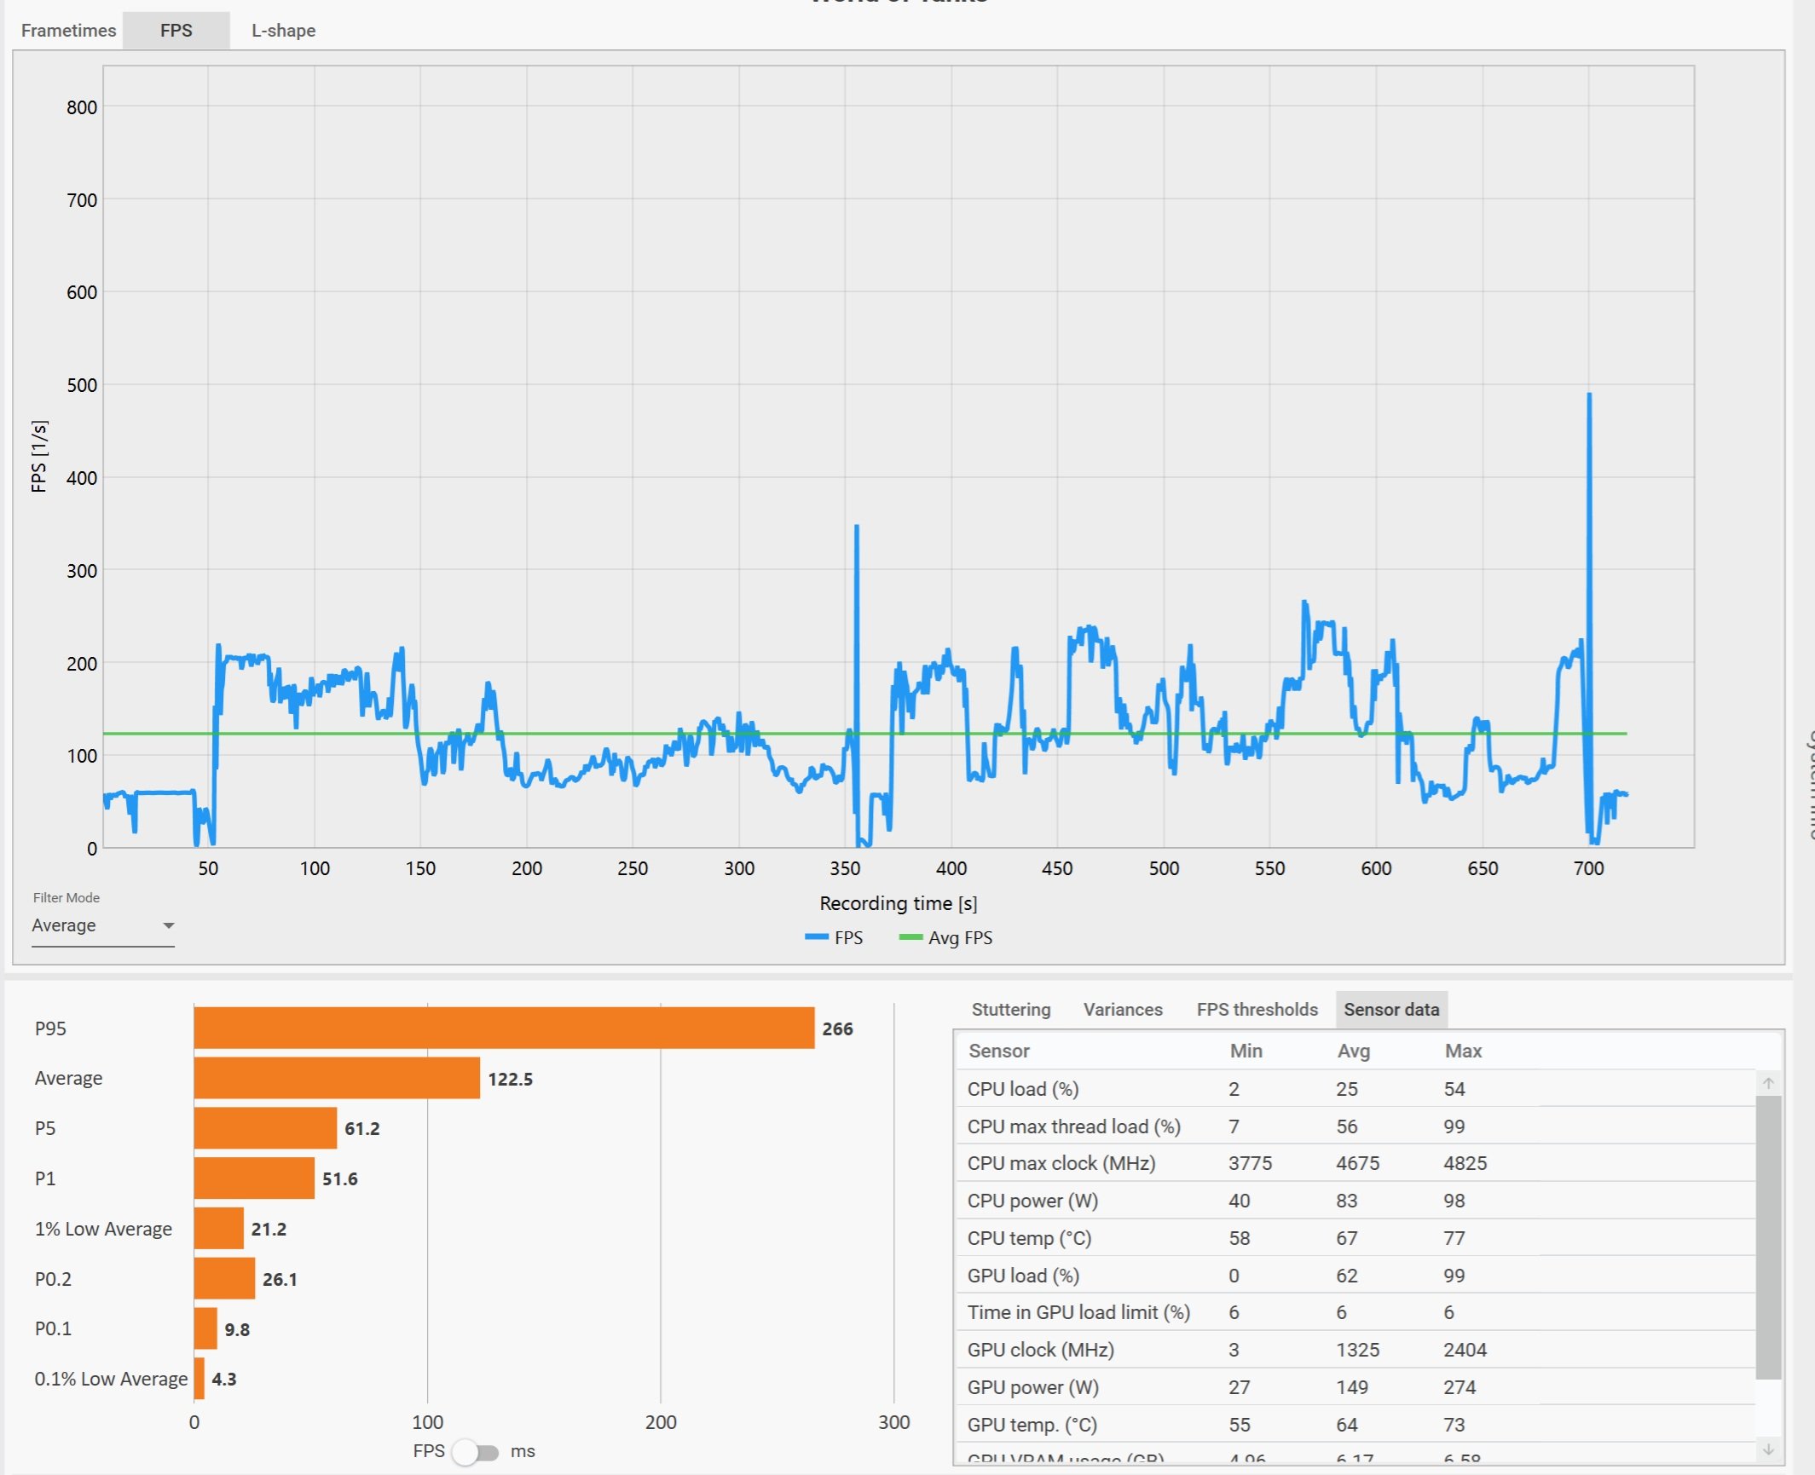Open the Stuttering tab
This screenshot has width=1815, height=1475.
point(1010,1010)
